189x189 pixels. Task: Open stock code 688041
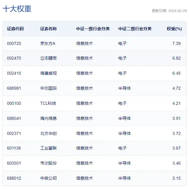pyautogui.click(x=14, y=119)
